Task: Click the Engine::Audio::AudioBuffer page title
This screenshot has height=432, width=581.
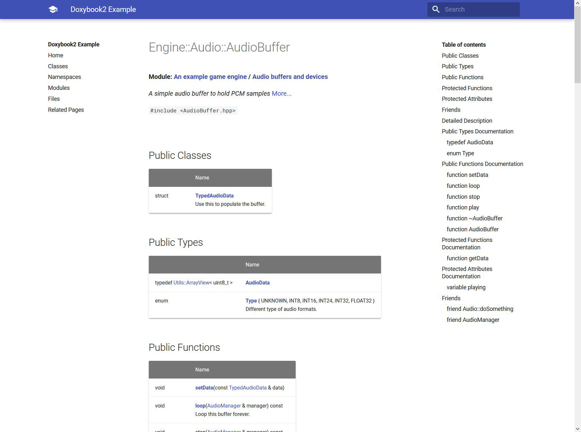Action: [219, 47]
